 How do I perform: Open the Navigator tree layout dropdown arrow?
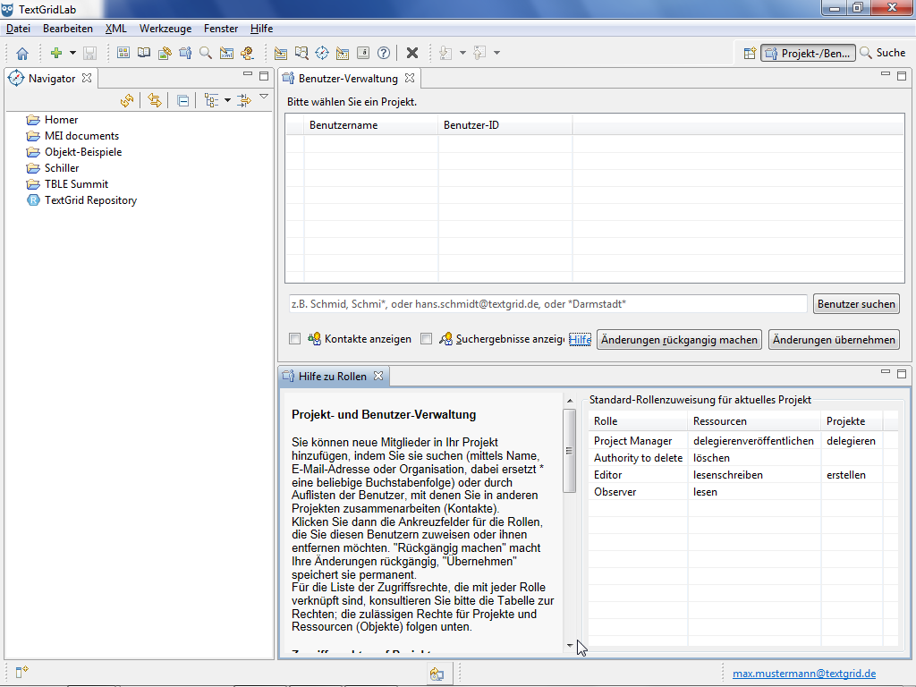point(227,101)
